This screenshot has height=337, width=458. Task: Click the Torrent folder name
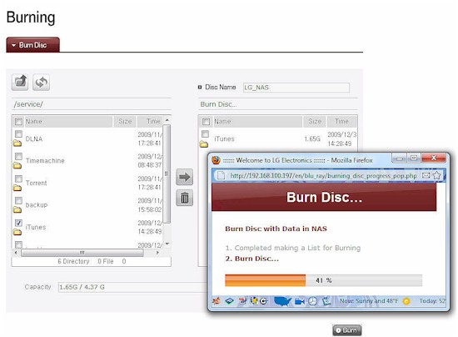point(36,184)
